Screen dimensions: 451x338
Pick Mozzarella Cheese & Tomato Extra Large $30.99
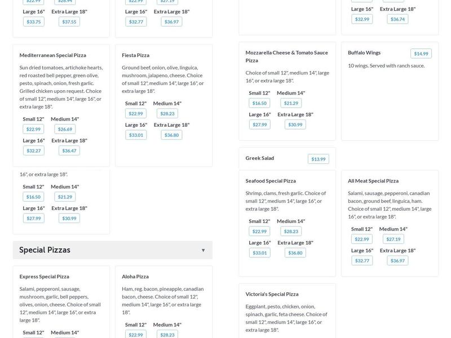(x=295, y=124)
